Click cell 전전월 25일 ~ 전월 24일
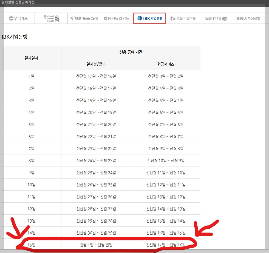Viewport: 269px width, 253px height. [x=96, y=173]
